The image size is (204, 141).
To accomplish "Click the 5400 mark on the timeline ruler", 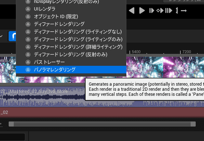I will pos(136,52).
